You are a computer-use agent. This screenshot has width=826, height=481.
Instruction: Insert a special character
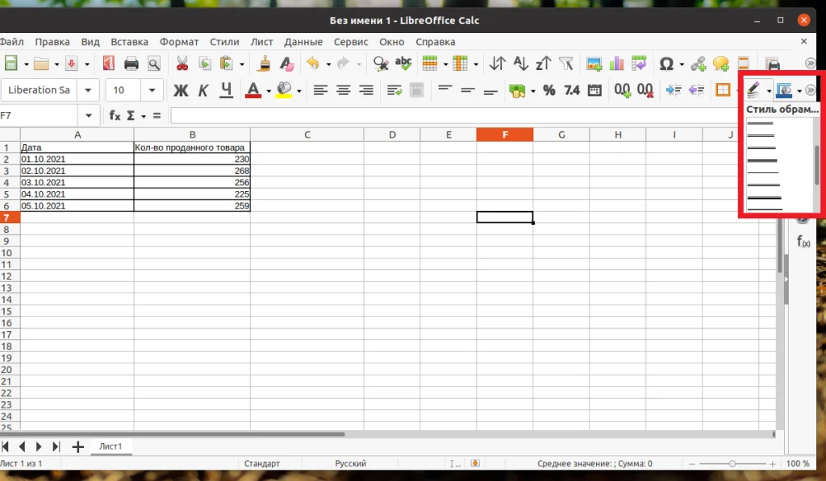pyautogui.click(x=668, y=63)
